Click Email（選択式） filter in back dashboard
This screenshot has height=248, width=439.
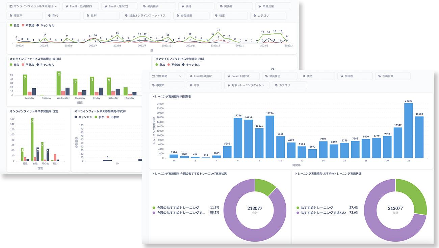click(x=119, y=6)
